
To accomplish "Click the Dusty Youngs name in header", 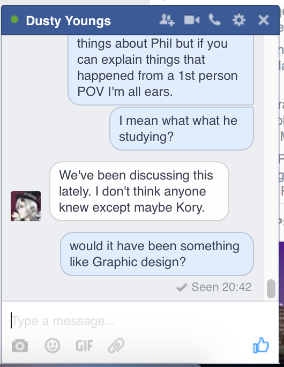I will pyautogui.click(x=69, y=21).
